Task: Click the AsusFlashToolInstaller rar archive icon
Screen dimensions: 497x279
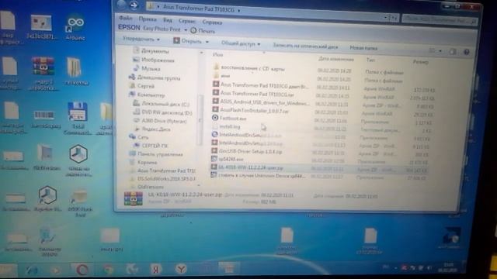Action: 216,109
